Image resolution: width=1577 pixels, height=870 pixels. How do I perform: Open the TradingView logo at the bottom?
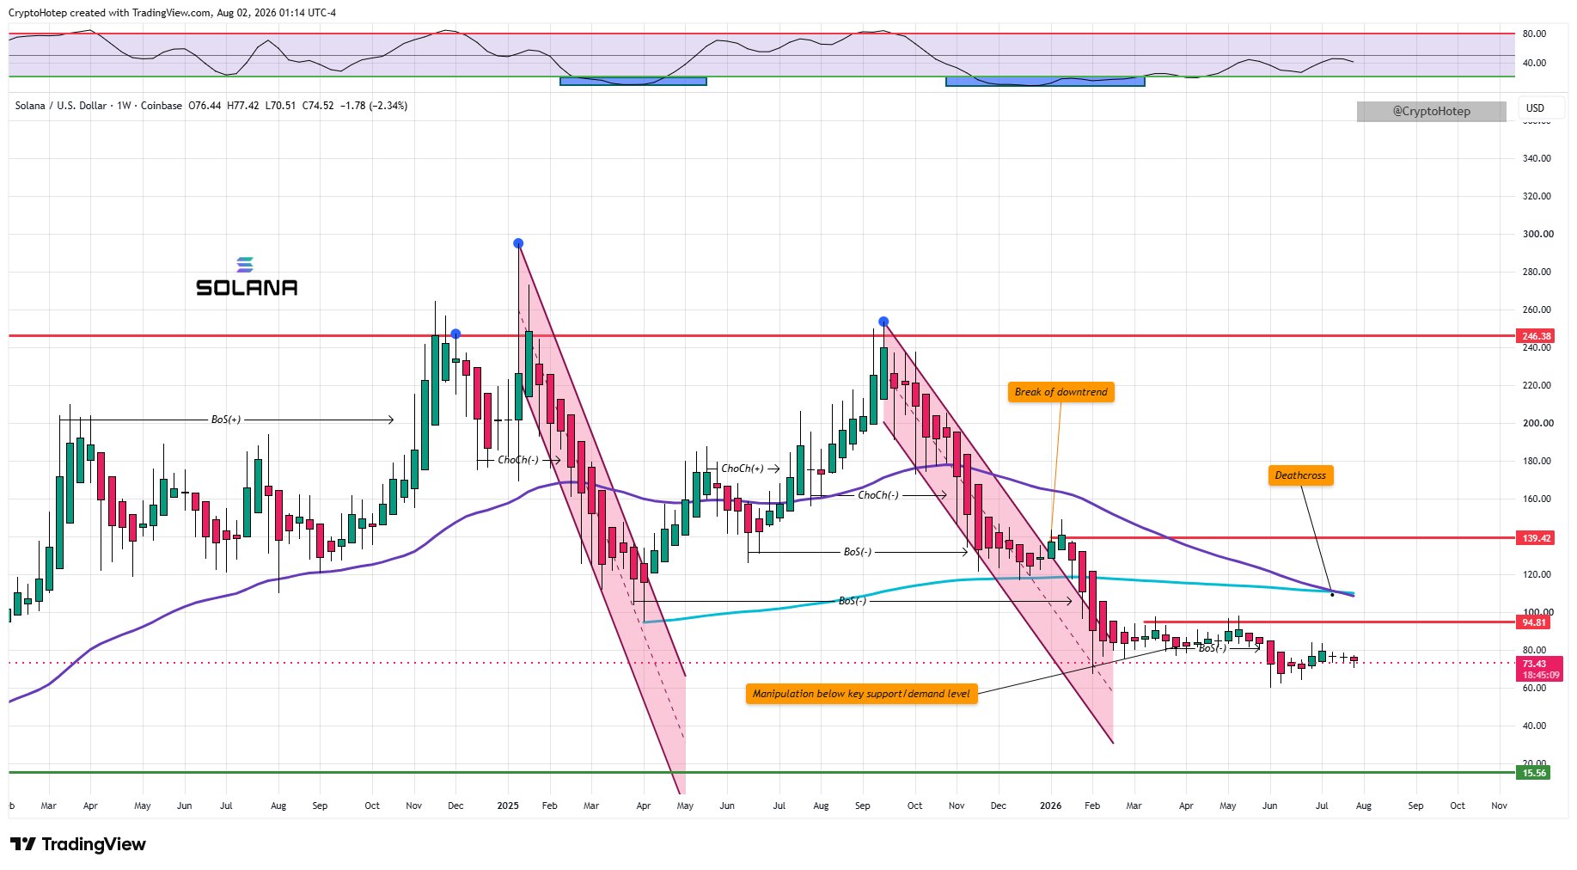tap(78, 844)
